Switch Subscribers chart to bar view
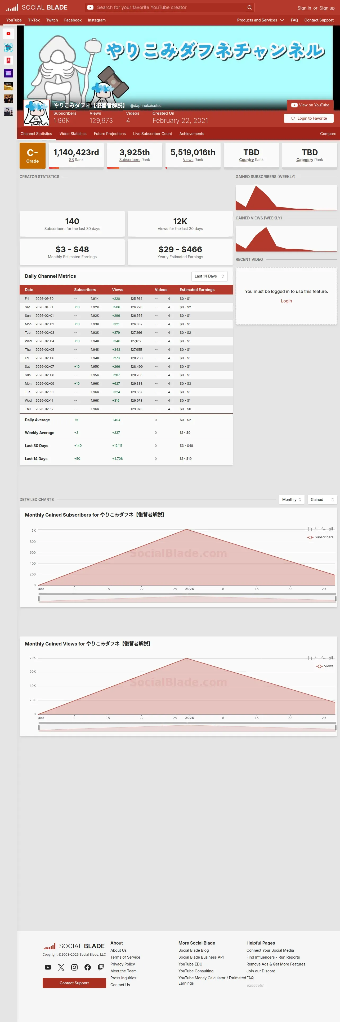340x1022 pixels. (x=330, y=529)
